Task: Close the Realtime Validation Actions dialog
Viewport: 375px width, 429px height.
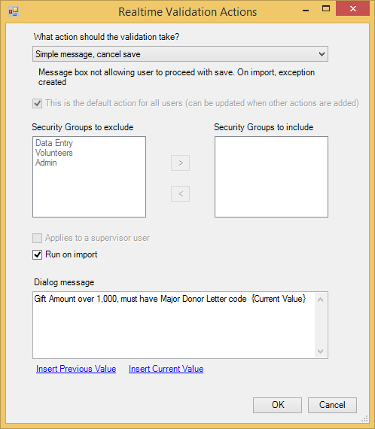Action: [x=353, y=9]
